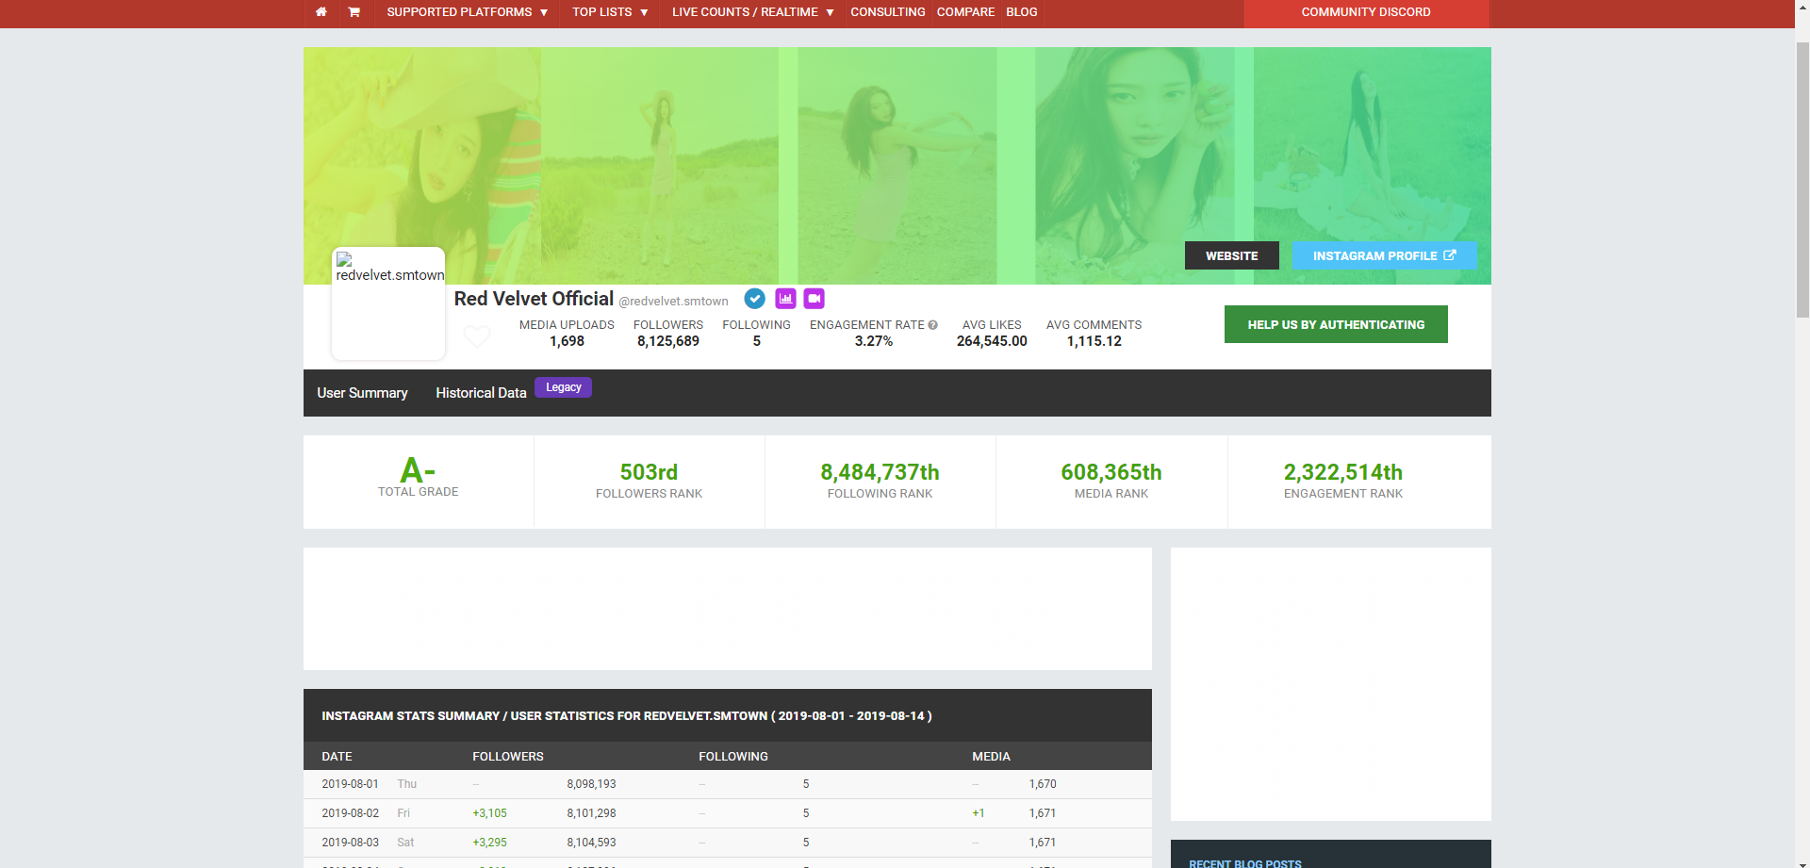This screenshot has height=868, width=1810.
Task: Click the Media column header
Action: [991, 757]
